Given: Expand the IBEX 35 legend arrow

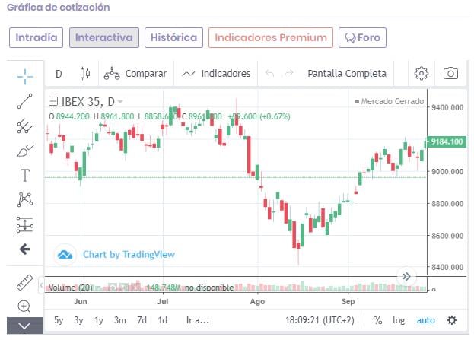Looking at the screenshot, I should [x=120, y=102].
